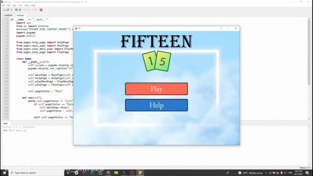Click the "def run(self):" code line
The height and width of the screenshot is (176, 313).
point(32,98)
